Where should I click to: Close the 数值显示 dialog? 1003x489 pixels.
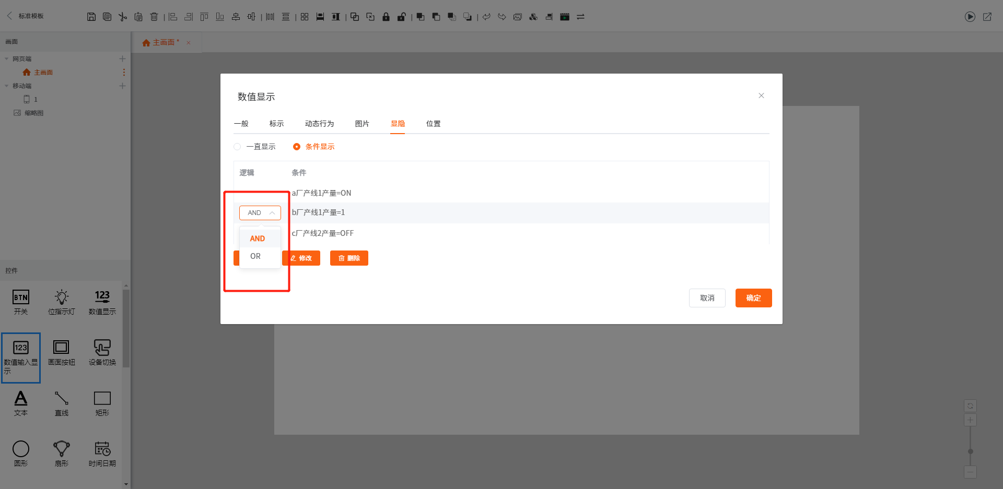[762, 96]
